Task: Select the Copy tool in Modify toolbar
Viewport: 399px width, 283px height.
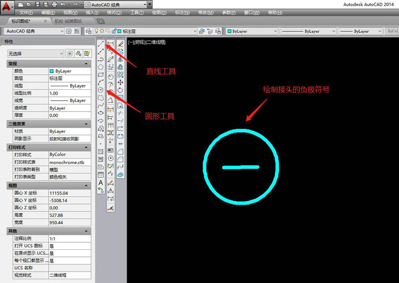Action: 120,52
